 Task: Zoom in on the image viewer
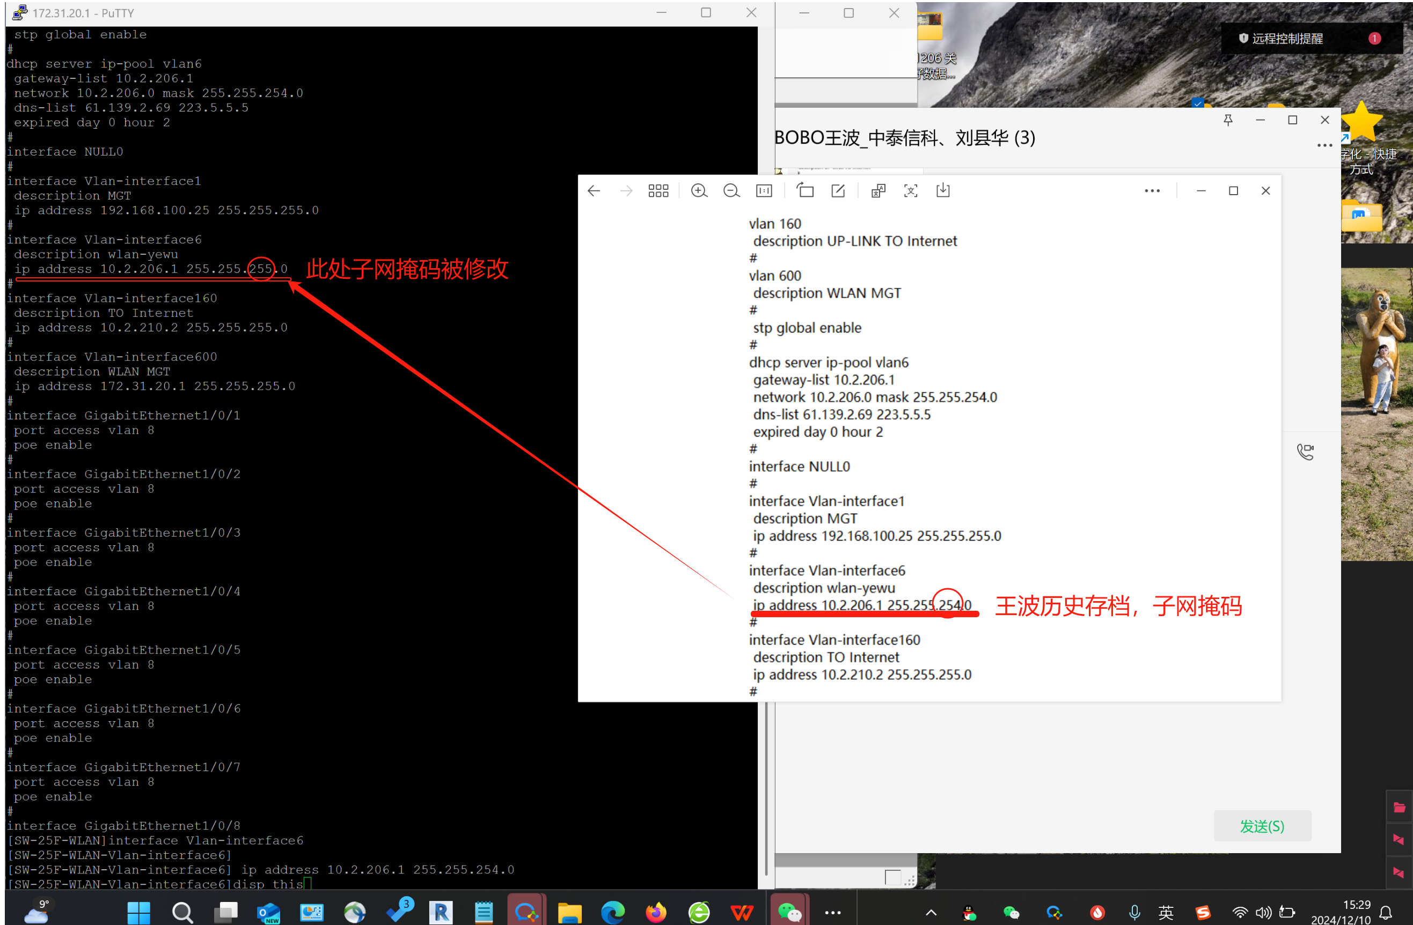tap(699, 191)
